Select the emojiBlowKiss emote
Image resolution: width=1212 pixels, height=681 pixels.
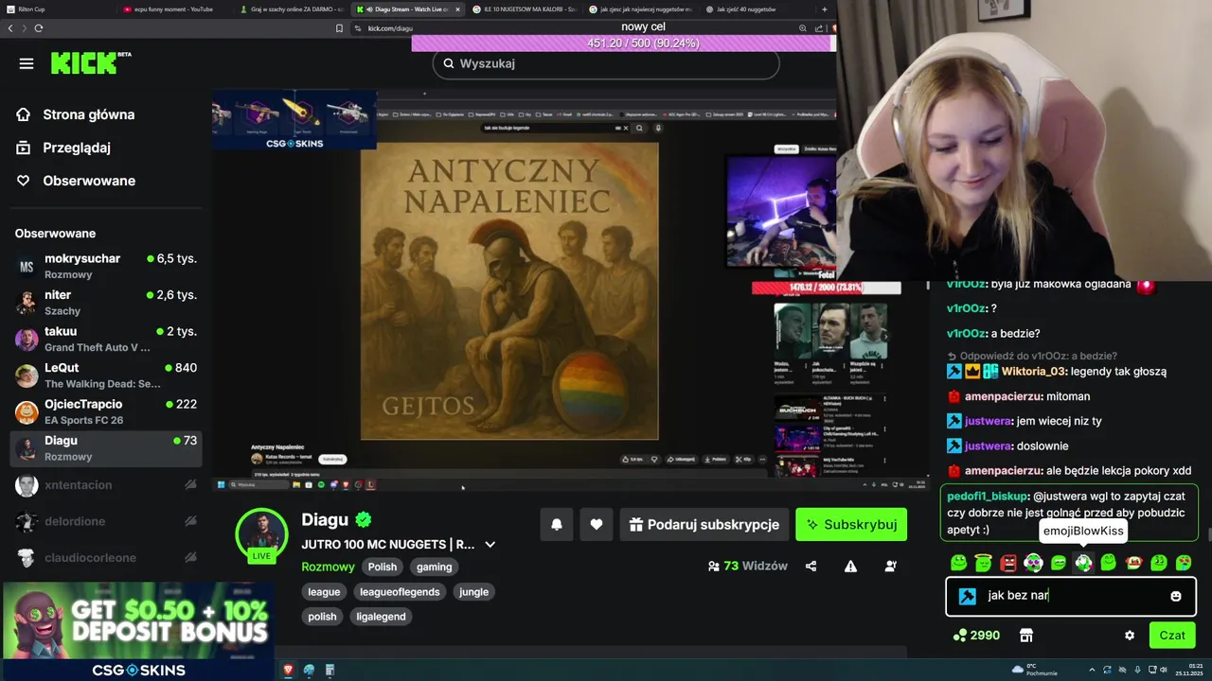1083,563
